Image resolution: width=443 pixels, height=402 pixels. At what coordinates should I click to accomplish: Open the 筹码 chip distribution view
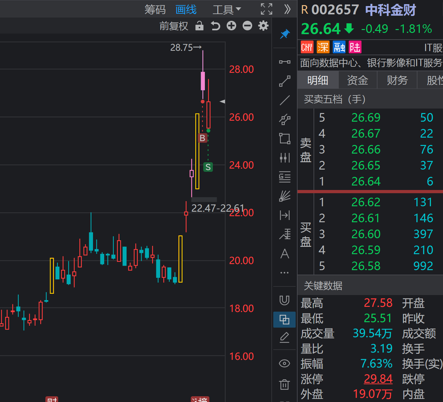pos(155,10)
